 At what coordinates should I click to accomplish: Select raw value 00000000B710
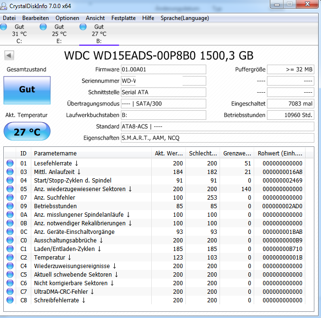(283, 249)
